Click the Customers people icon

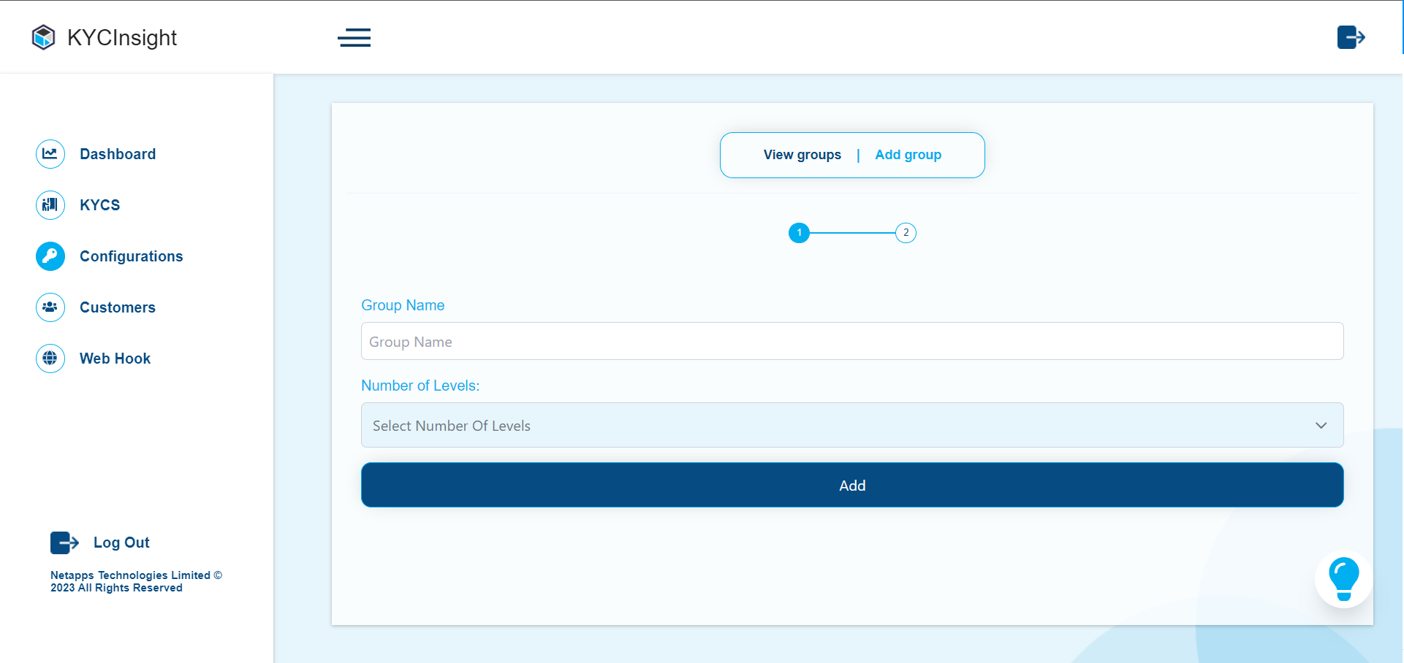[50, 307]
